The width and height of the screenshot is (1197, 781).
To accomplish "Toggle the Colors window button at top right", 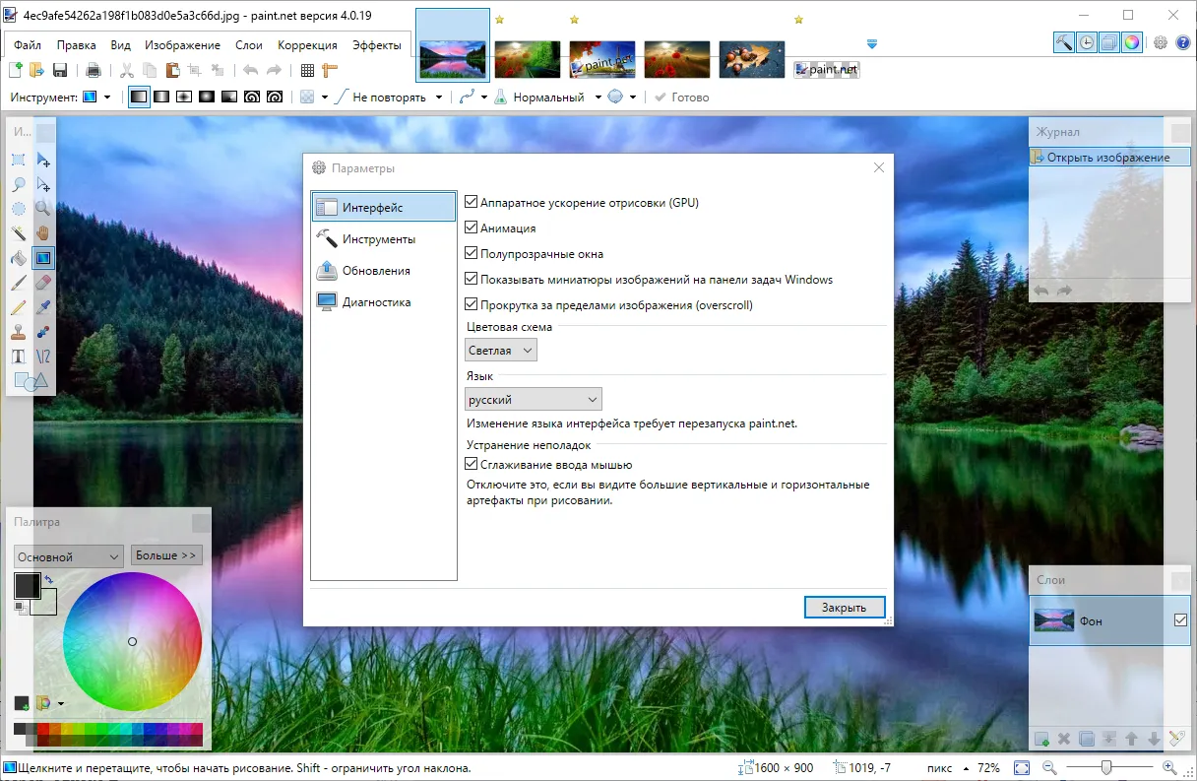I will [x=1132, y=42].
